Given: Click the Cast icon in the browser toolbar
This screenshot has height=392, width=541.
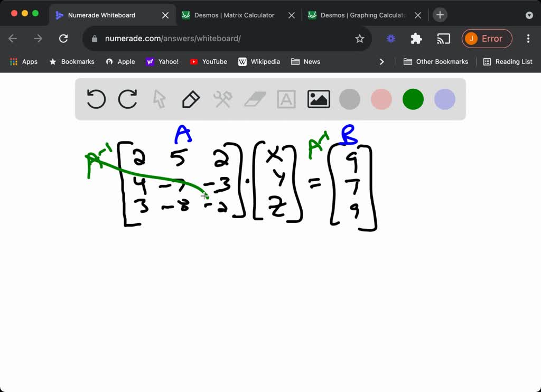Looking at the screenshot, I should click(443, 39).
